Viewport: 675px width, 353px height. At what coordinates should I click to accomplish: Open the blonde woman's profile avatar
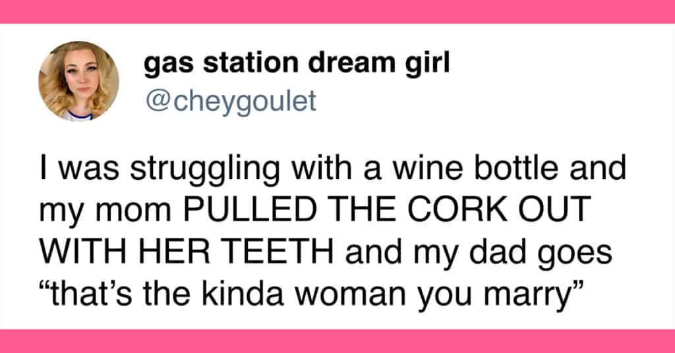click(79, 81)
